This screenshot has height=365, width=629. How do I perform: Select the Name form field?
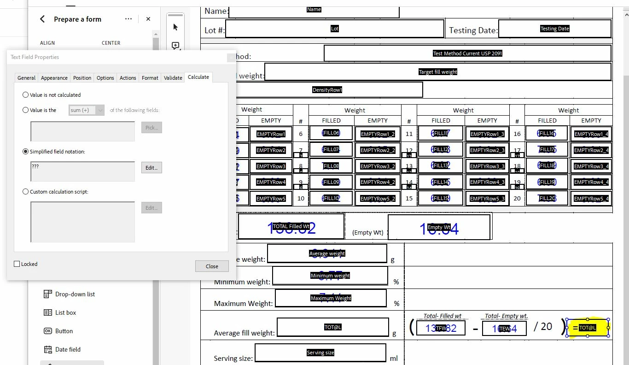[314, 12]
